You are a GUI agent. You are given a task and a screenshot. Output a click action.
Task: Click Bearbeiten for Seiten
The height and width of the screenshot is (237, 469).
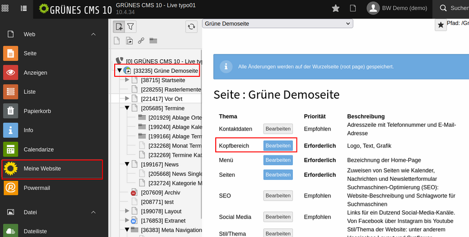point(278,175)
